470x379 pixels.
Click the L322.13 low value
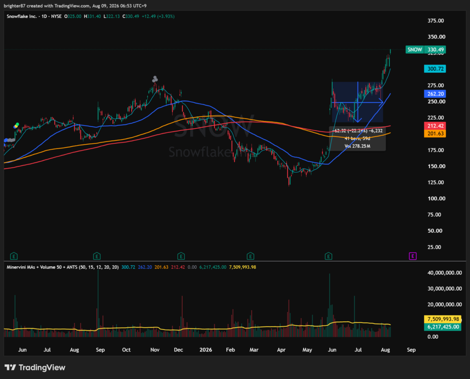(112, 16)
